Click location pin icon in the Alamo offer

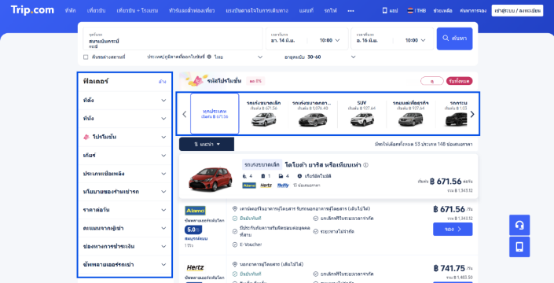(235, 208)
